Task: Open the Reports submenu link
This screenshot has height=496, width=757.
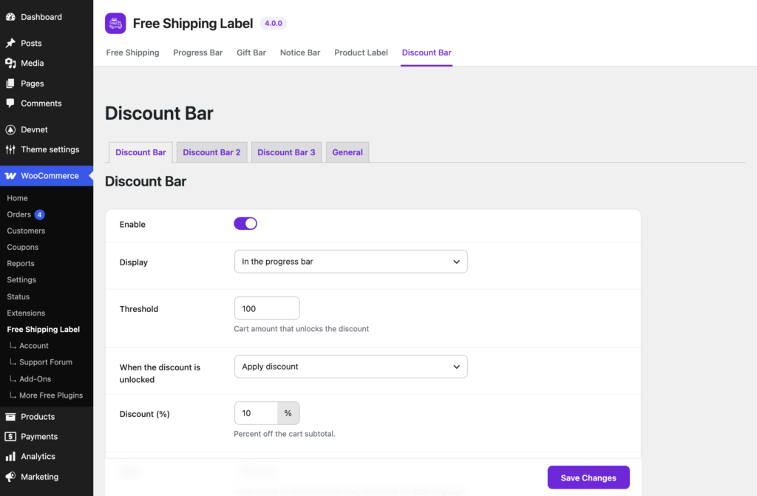Action: (21, 264)
